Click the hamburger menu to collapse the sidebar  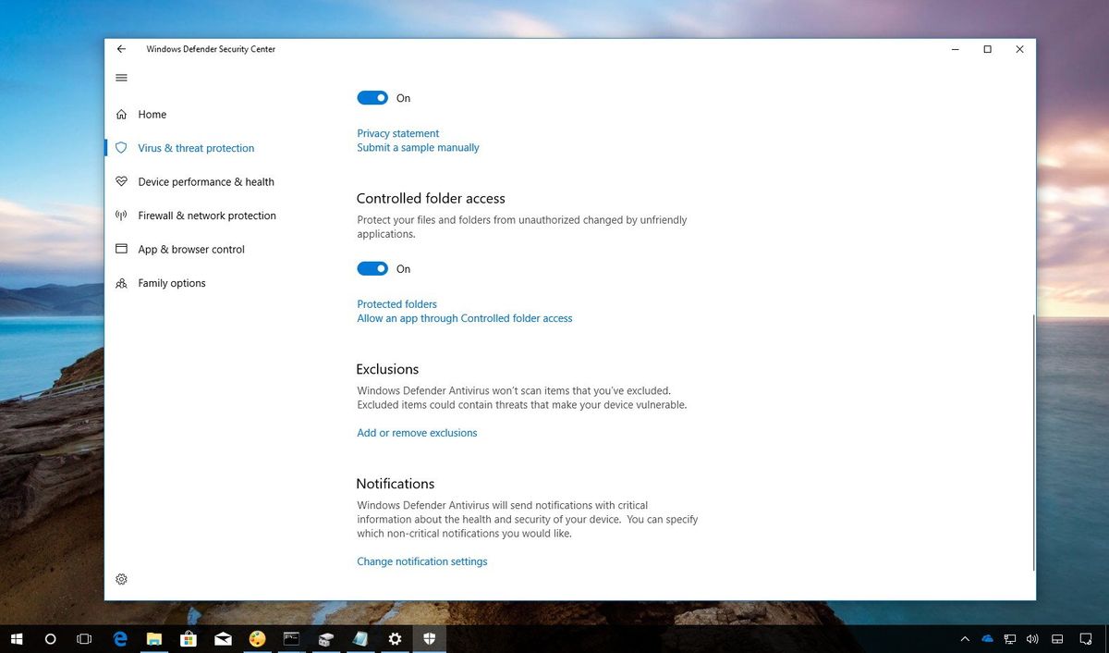click(121, 78)
